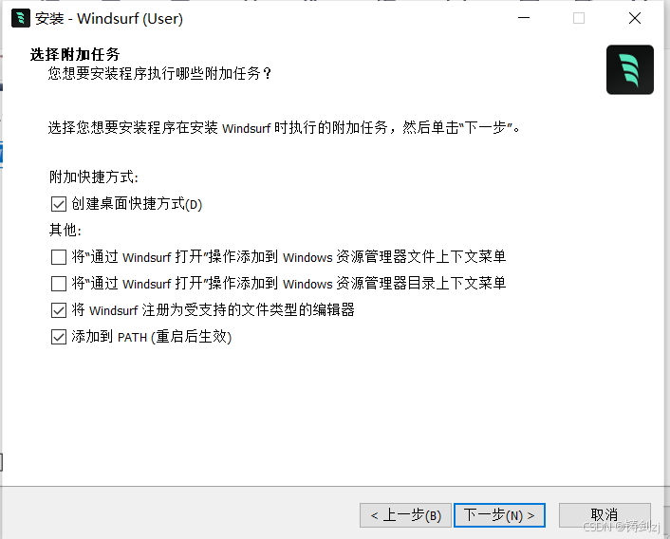This screenshot has width=670, height=539.
Task: Click the 添加到 PATH label text
Action: [151, 337]
